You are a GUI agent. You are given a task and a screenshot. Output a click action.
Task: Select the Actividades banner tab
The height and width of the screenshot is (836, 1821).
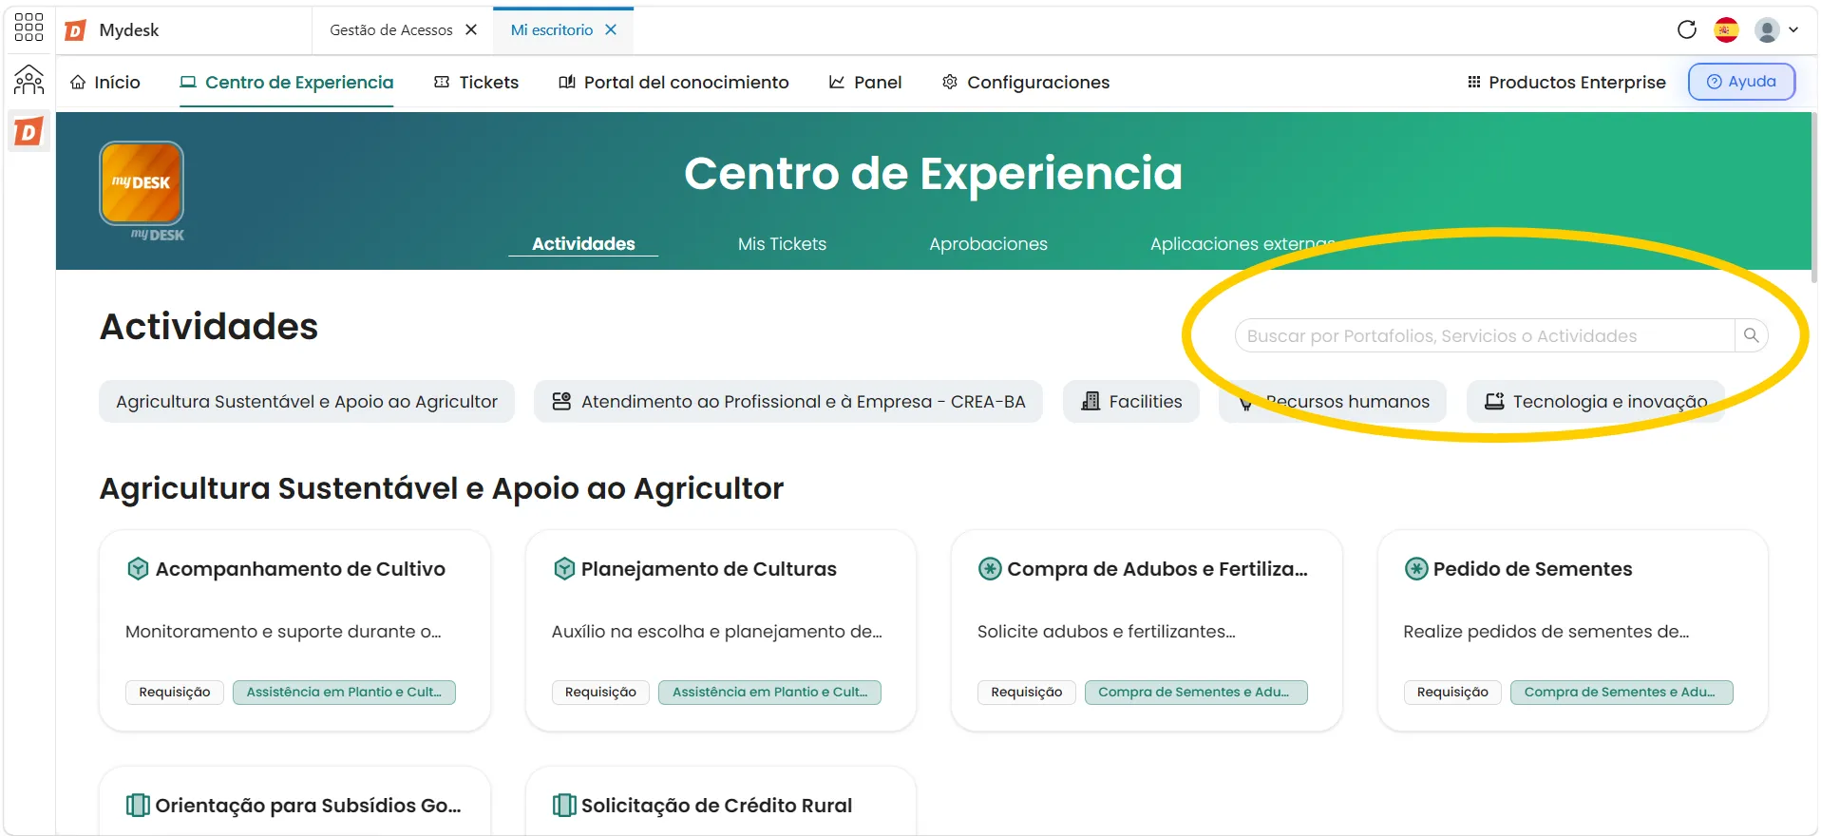coord(583,244)
